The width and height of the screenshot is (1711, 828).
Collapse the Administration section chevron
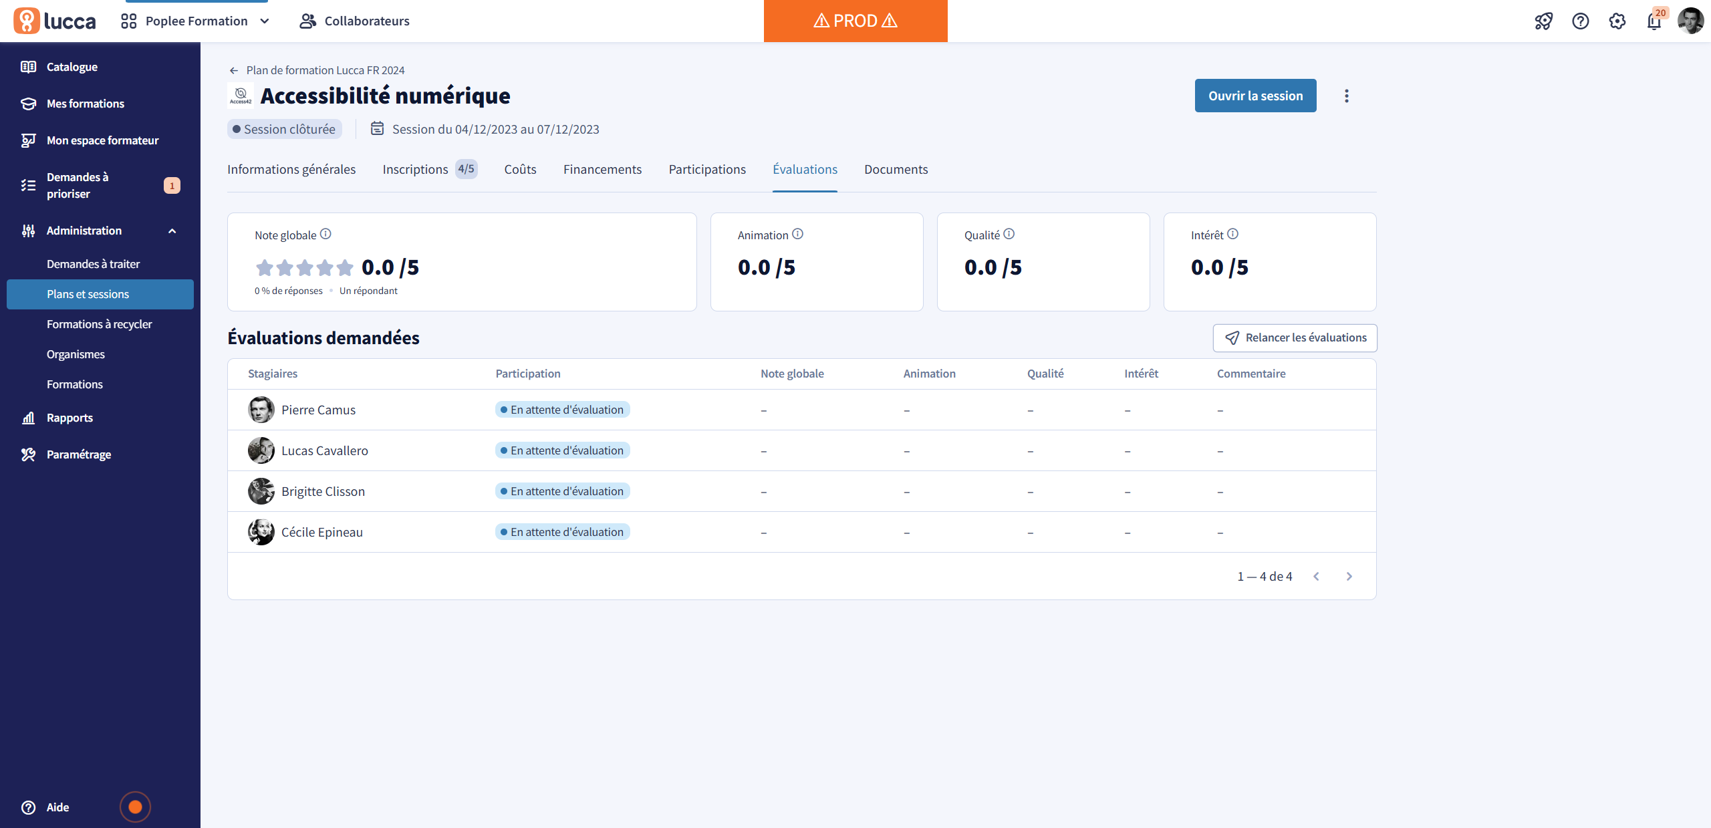pos(172,231)
